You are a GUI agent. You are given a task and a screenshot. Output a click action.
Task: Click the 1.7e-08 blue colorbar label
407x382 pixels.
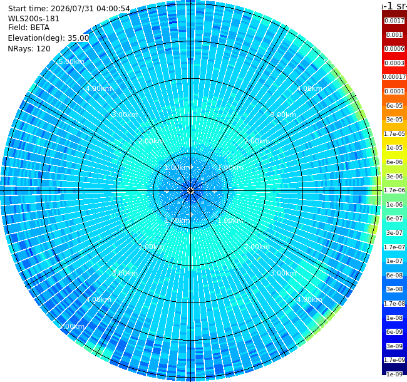(x=394, y=304)
